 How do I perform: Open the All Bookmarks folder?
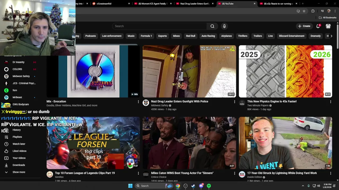click(x=328, y=18)
